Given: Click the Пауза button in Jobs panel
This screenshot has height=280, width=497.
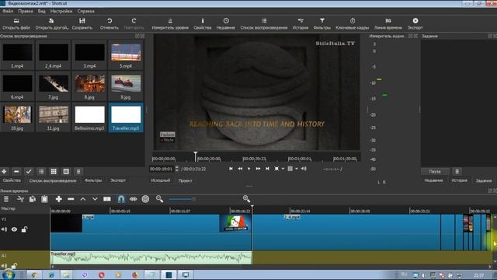Looking at the screenshot, I should coord(435,171).
